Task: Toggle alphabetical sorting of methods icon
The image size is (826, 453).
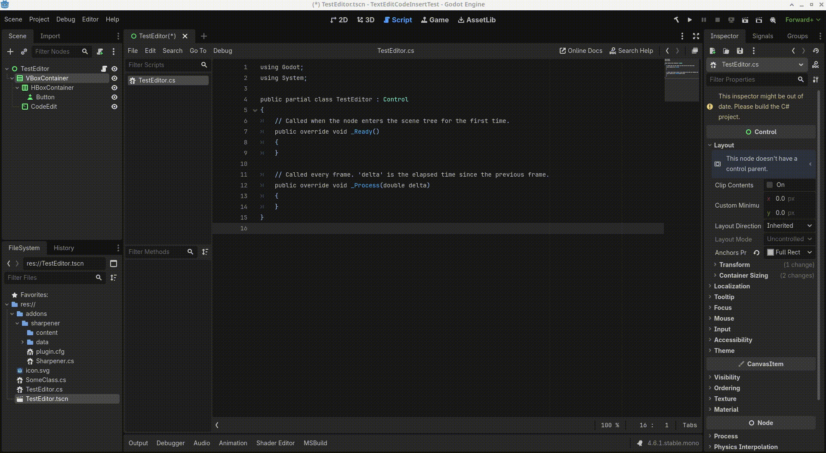Action: pyautogui.click(x=205, y=252)
